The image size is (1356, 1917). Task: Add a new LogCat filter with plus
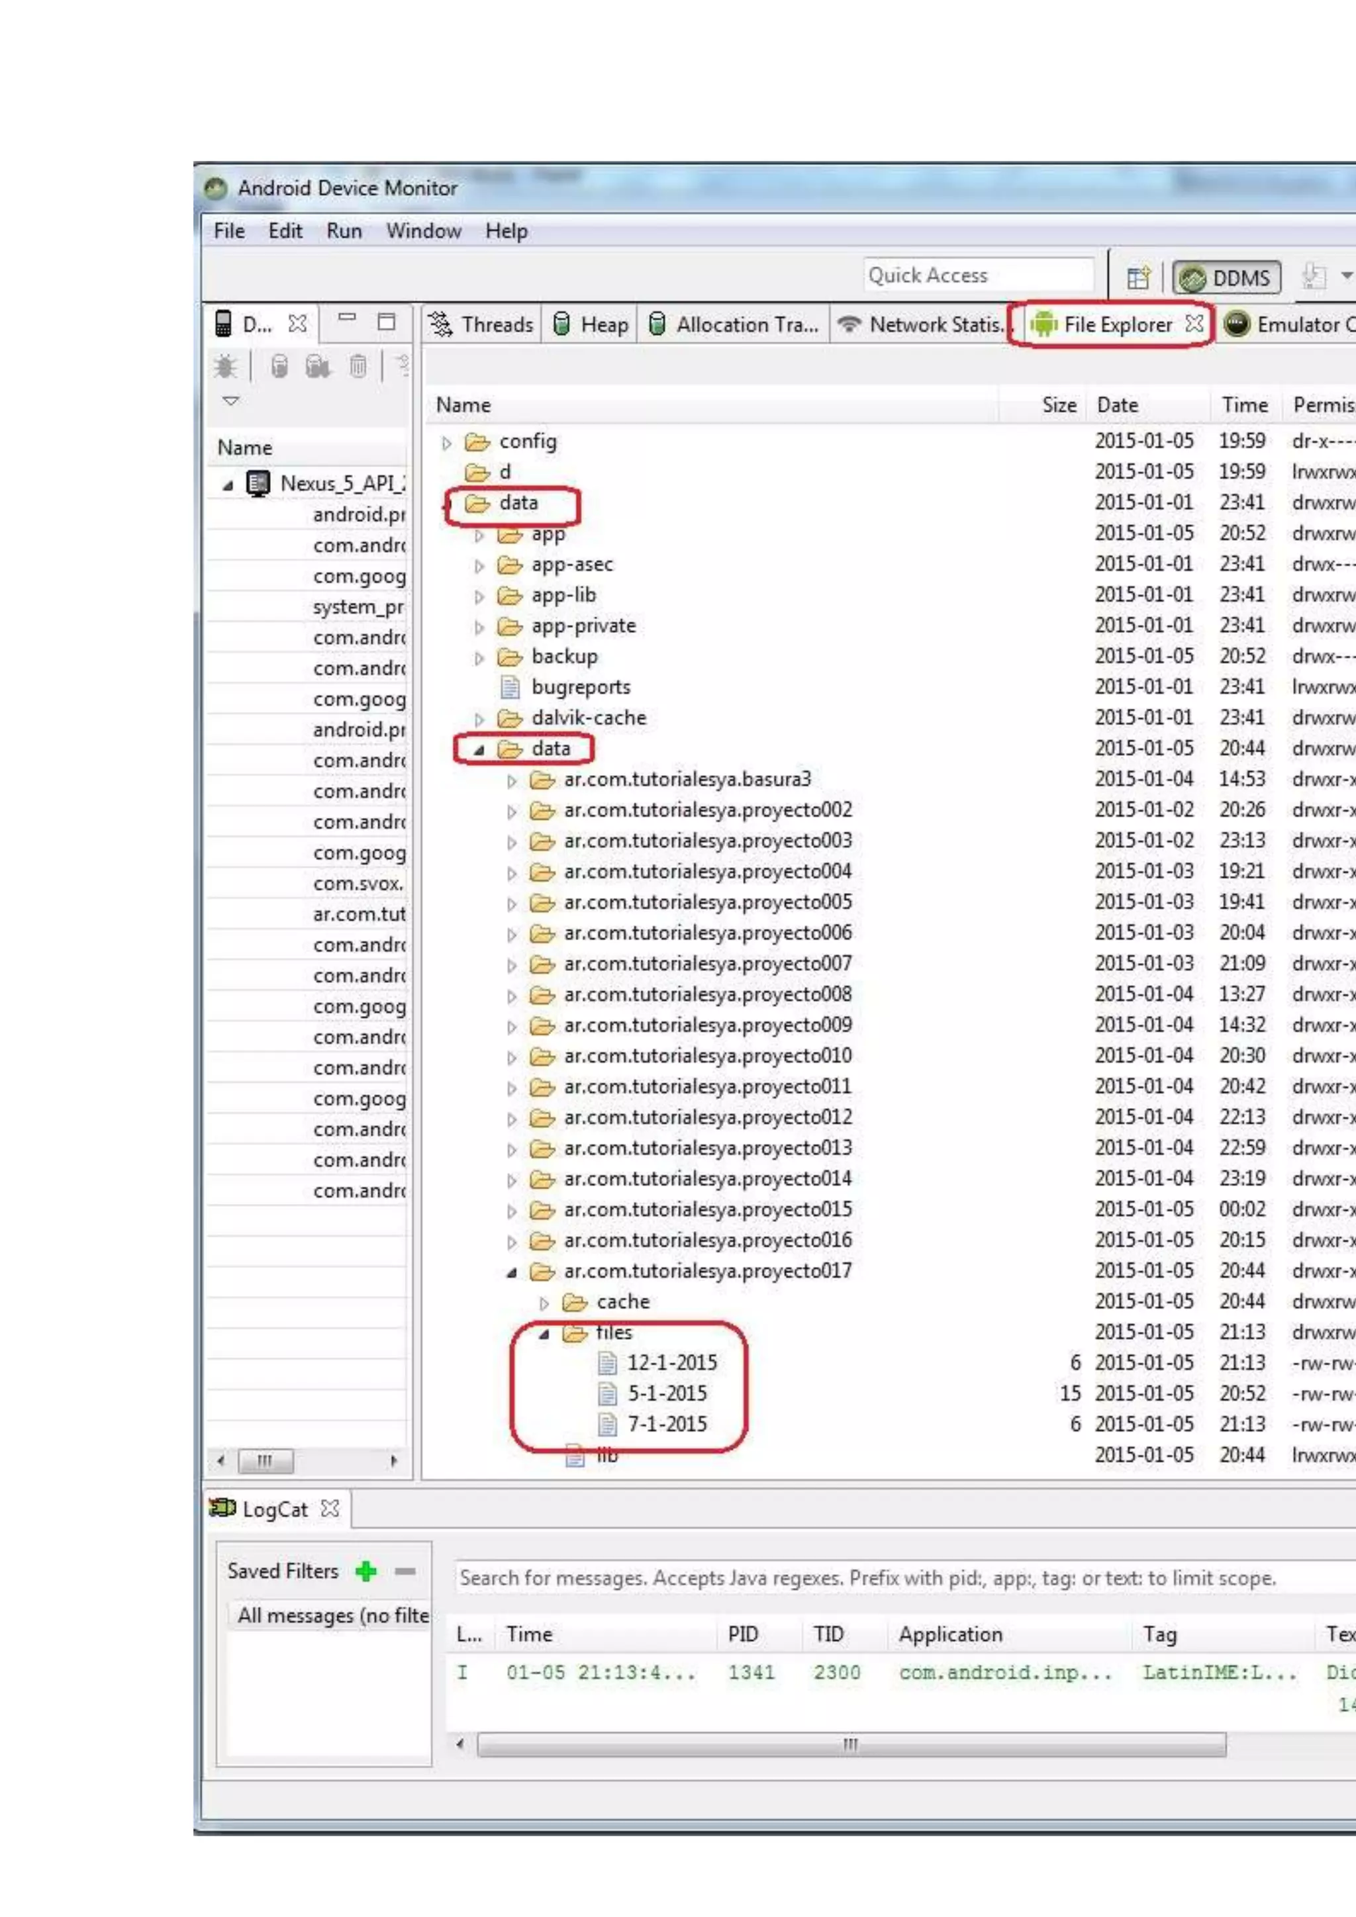coord(365,1571)
